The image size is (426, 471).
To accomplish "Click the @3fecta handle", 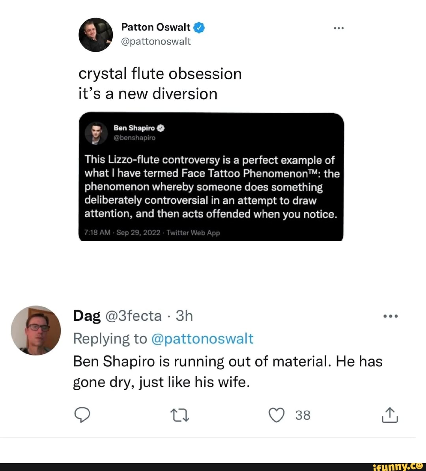I will 134,316.
